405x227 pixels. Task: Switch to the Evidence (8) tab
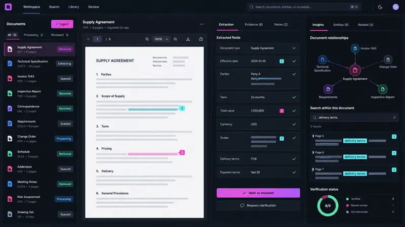[254, 24]
